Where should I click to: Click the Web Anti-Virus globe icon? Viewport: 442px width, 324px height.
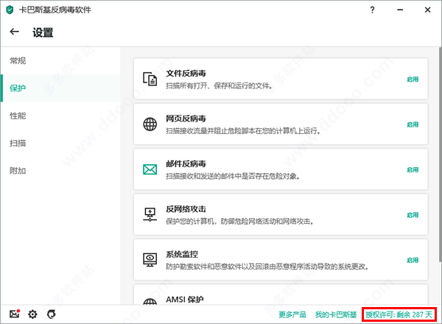pos(150,124)
